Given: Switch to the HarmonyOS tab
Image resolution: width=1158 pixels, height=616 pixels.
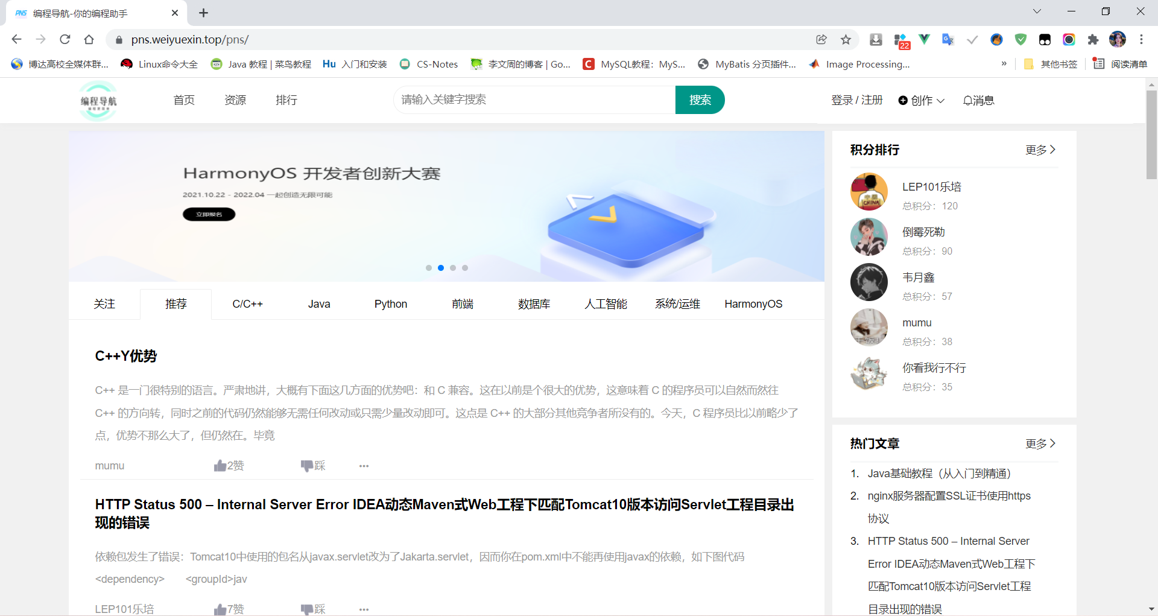Looking at the screenshot, I should [x=753, y=304].
